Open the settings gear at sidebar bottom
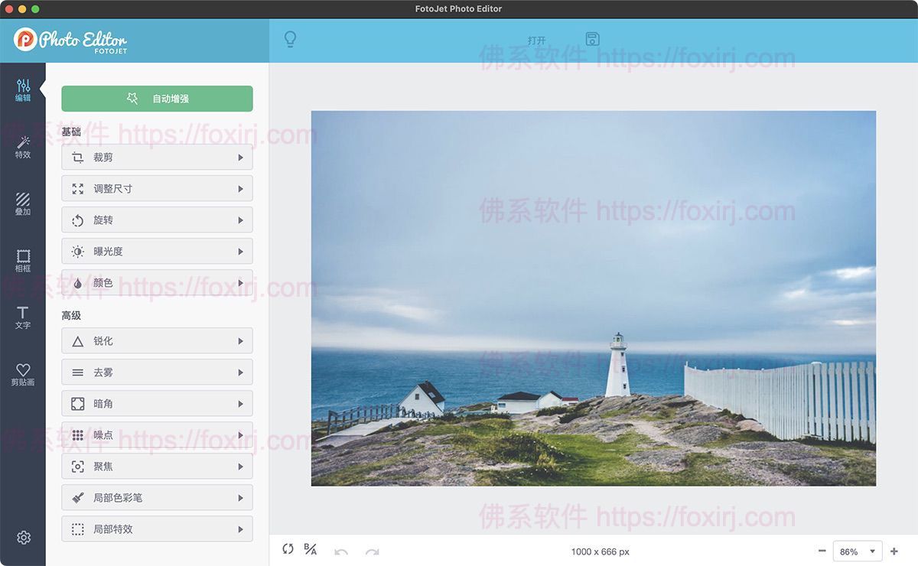The width and height of the screenshot is (918, 566). tap(23, 538)
